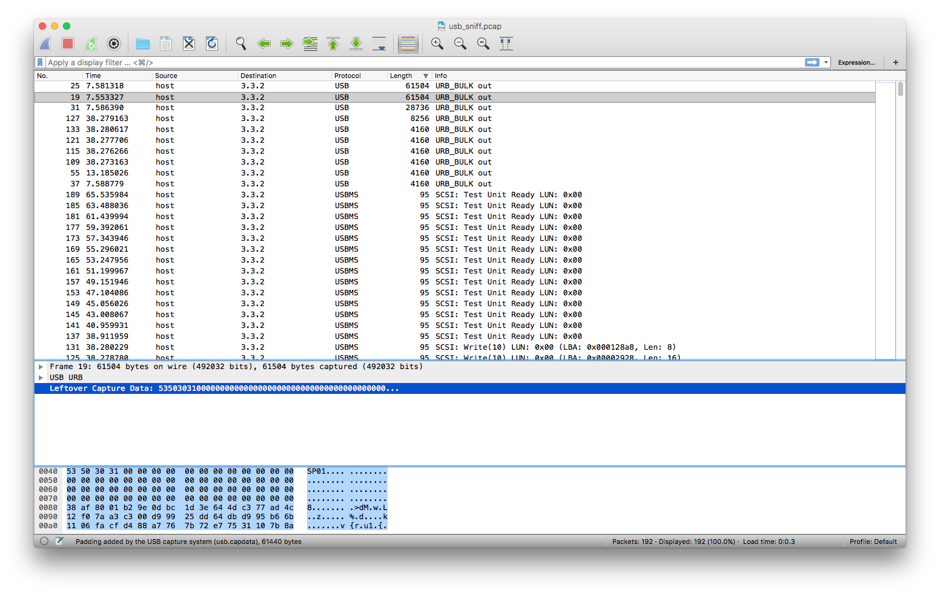Viewport: 940px width, 596px height.
Task: Toggle packet list colorization
Action: click(x=408, y=44)
